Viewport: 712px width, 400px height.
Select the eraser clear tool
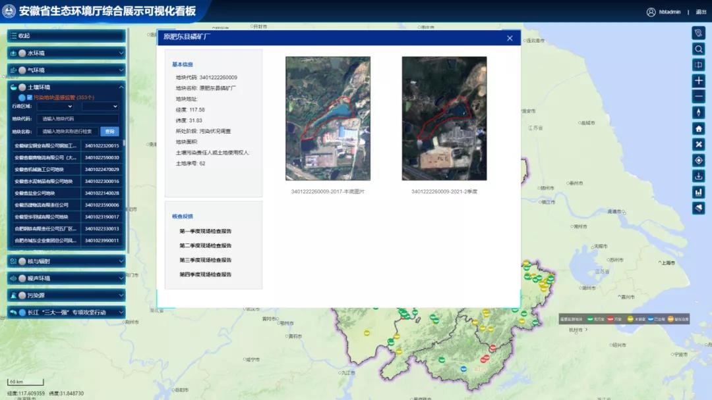[699, 208]
